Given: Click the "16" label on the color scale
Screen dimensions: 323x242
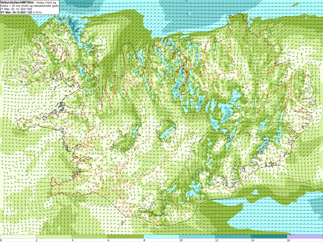Looking at the screenshot, I should coord(288,240).
